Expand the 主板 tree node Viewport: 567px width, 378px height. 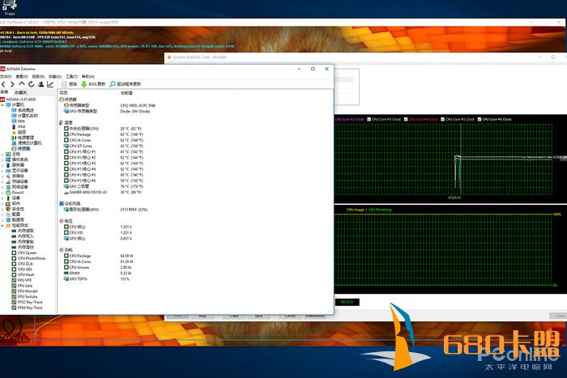tap(2, 155)
